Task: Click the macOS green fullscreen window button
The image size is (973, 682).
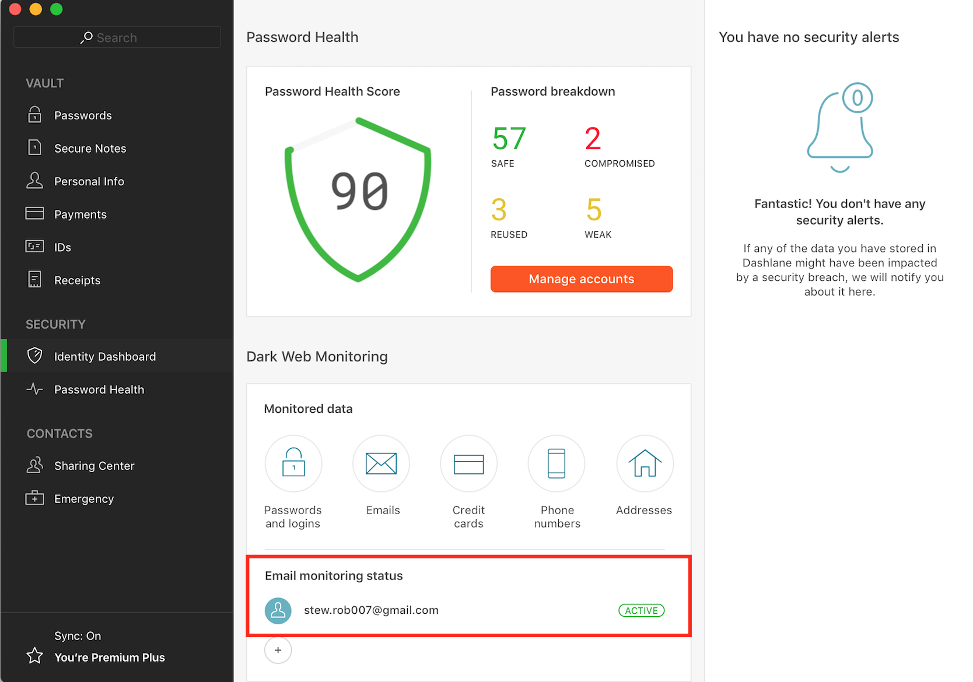Action: coord(57,9)
